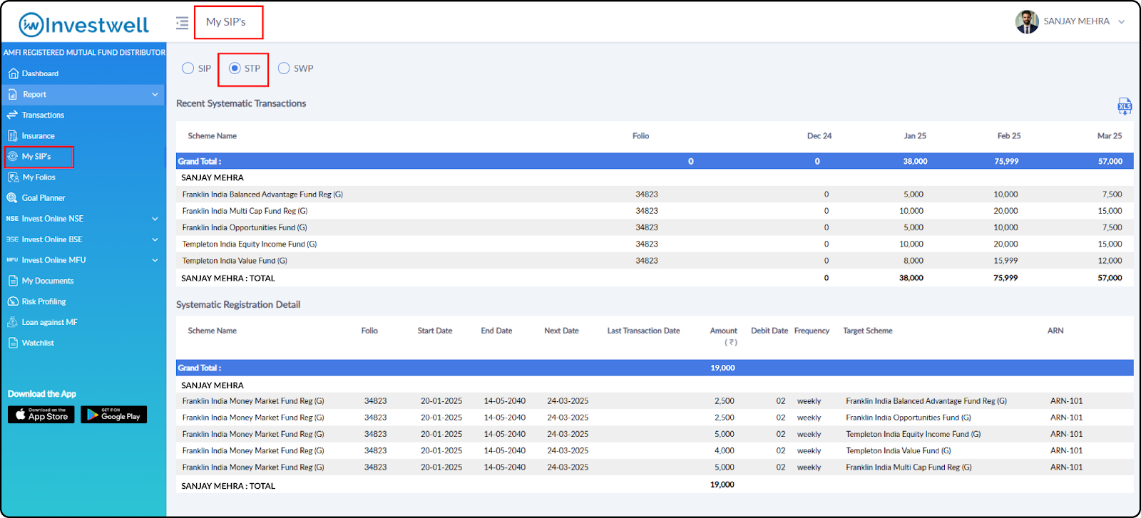Image resolution: width=1141 pixels, height=518 pixels.
Task: Open My Documents from the sidebar
Action: pos(48,281)
